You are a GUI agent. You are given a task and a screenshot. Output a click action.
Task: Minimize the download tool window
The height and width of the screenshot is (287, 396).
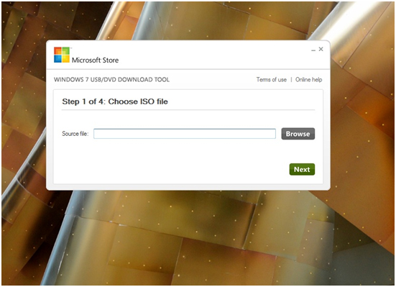313,50
